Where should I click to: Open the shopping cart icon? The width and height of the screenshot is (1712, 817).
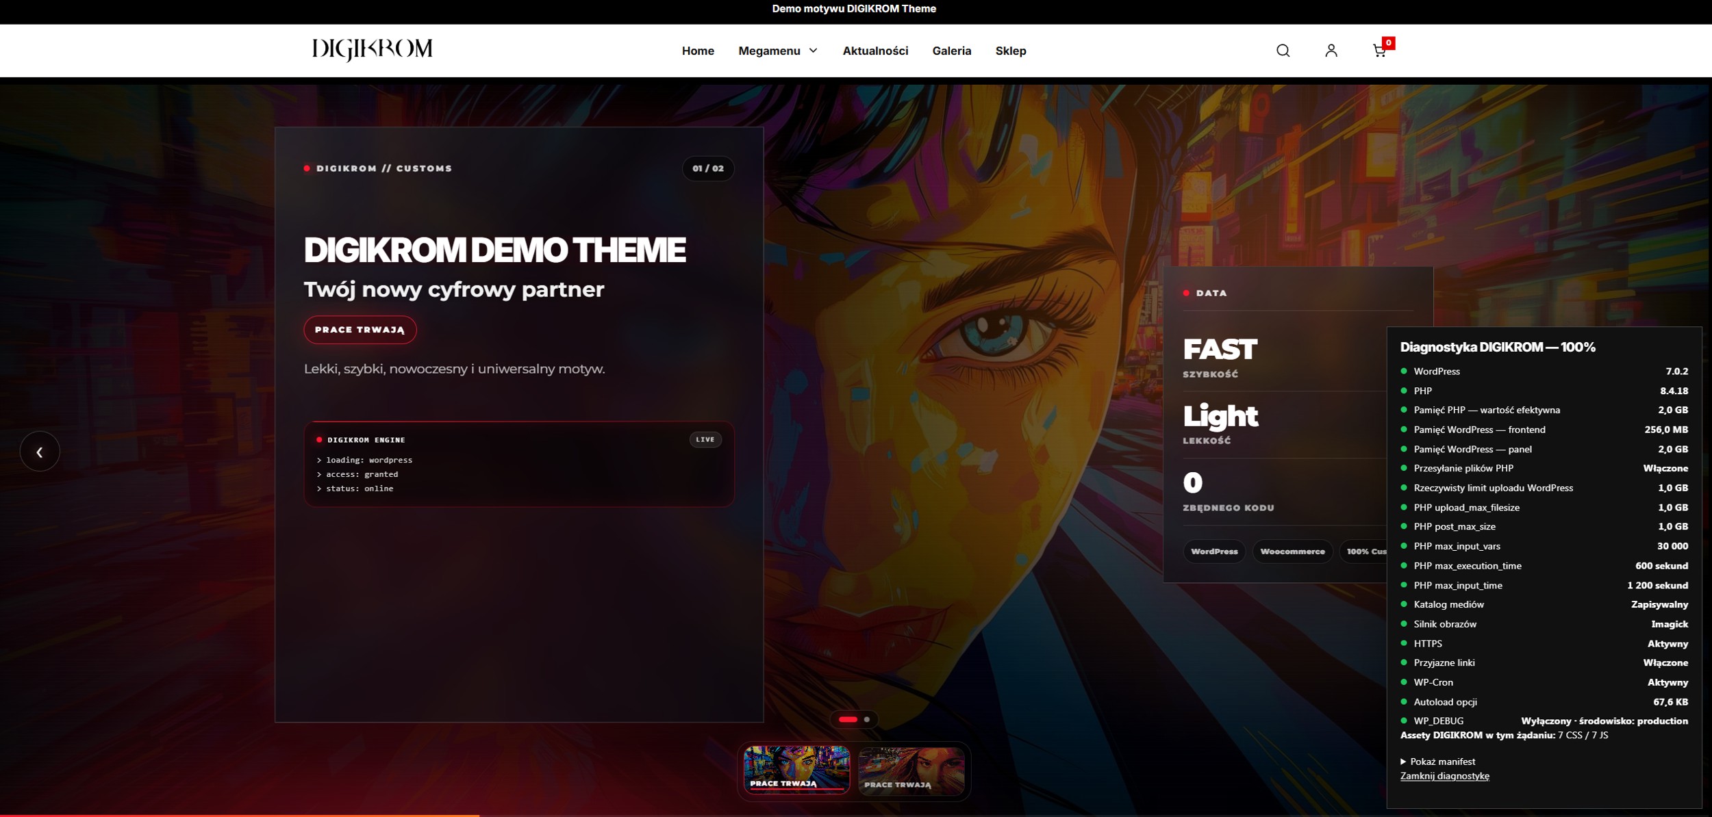[1379, 51]
